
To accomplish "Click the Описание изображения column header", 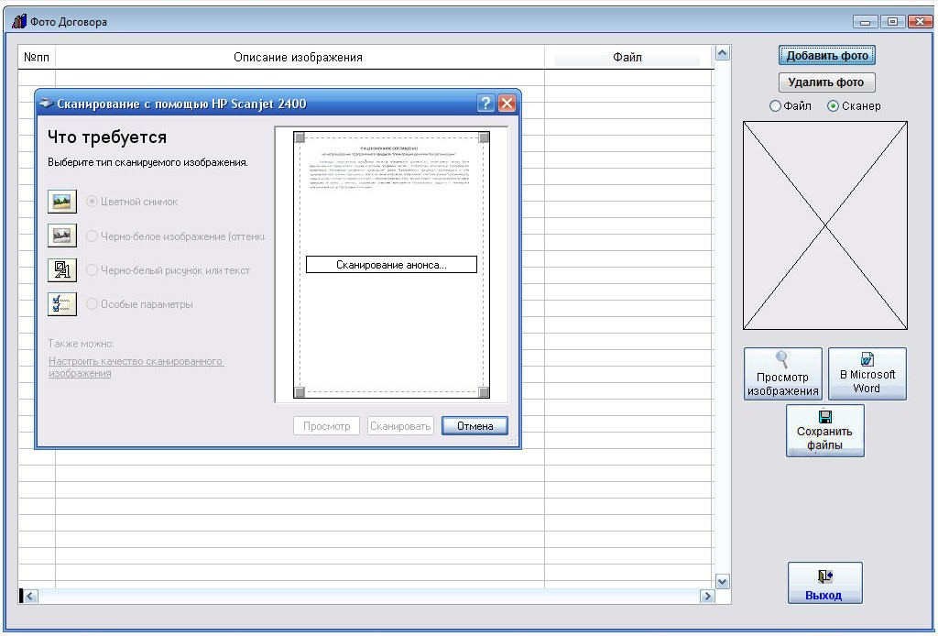I will click(x=300, y=58).
